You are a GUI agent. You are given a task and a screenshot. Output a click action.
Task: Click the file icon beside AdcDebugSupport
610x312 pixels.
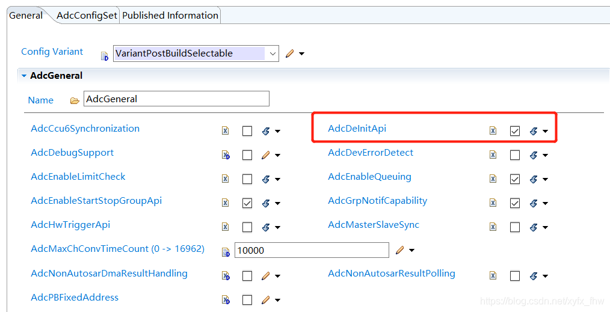[225, 155]
